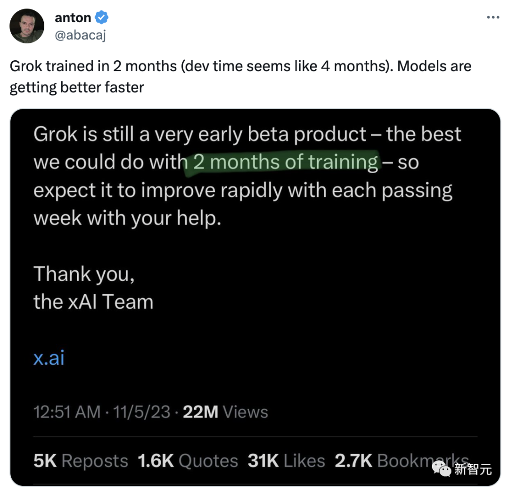View the 31K Likes count
This screenshot has height=492, width=509.
(x=287, y=460)
